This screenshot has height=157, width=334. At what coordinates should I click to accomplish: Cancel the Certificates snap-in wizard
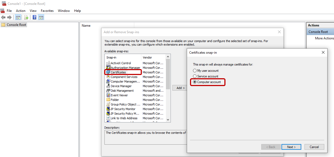click(x=314, y=147)
